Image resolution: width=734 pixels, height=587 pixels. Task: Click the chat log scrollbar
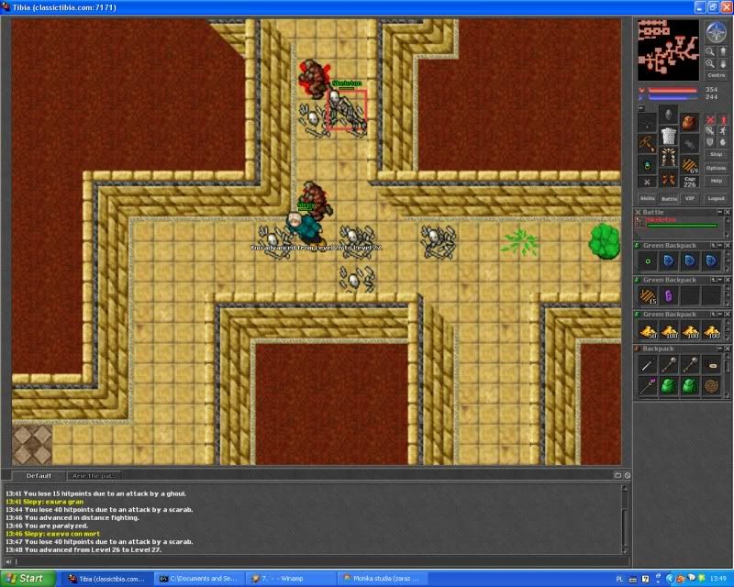[x=624, y=520]
